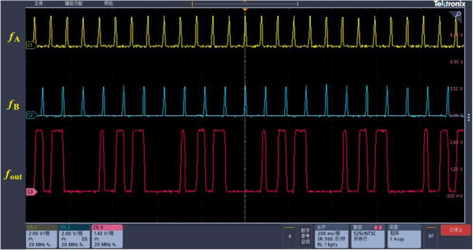Select the blue C2 channel handle
This screenshot has width=473, height=250.
click(29, 115)
